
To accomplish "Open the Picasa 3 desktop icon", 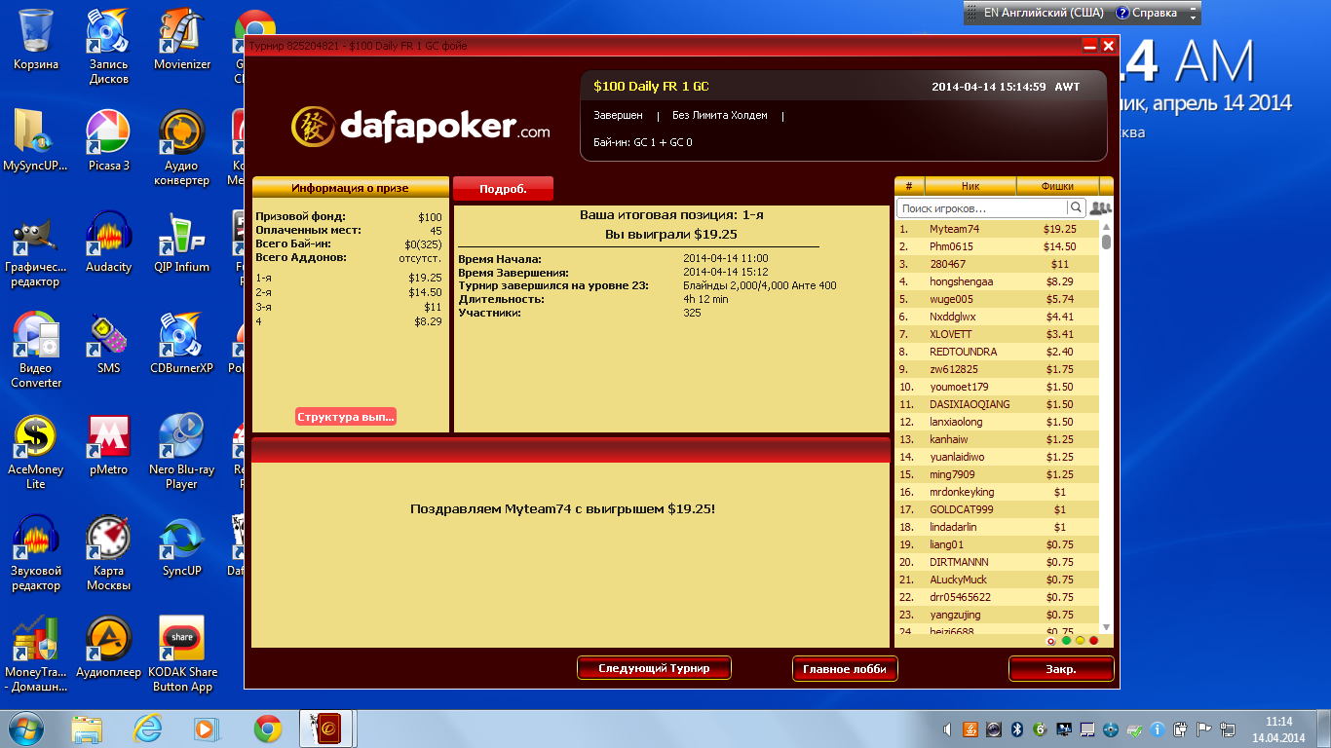I will pos(108,142).
